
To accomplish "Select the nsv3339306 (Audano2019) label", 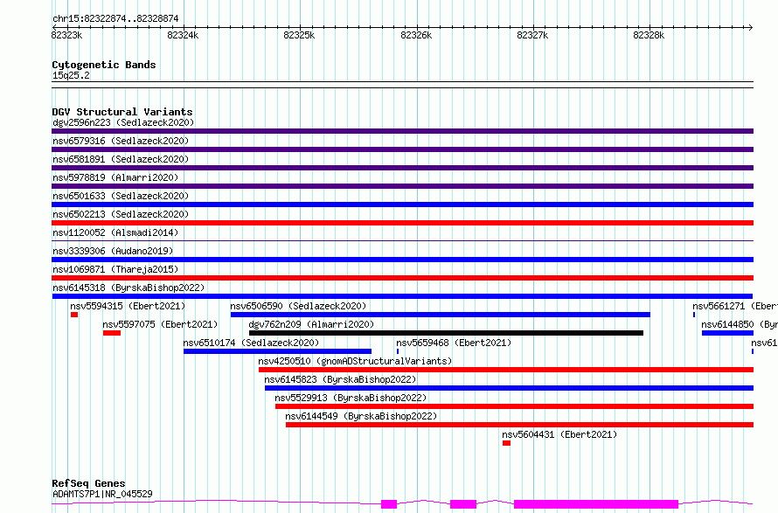I will tap(113, 251).
